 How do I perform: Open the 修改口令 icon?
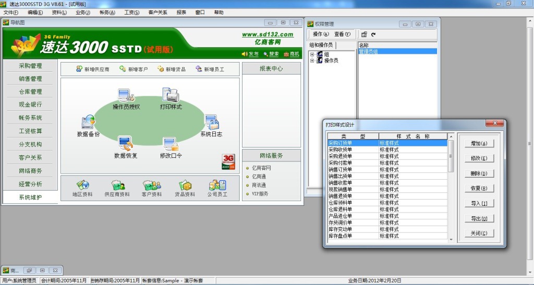171,144
